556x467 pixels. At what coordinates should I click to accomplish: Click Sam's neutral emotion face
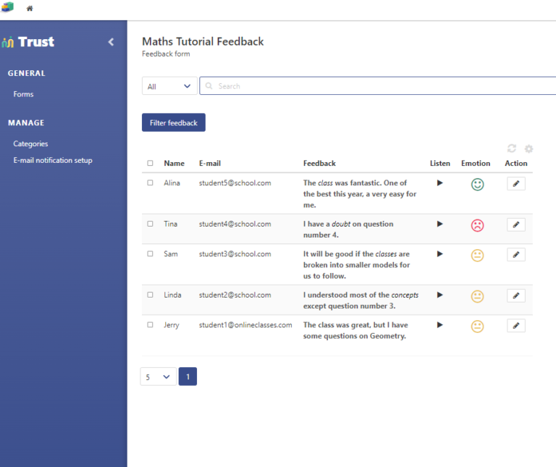pyautogui.click(x=477, y=256)
